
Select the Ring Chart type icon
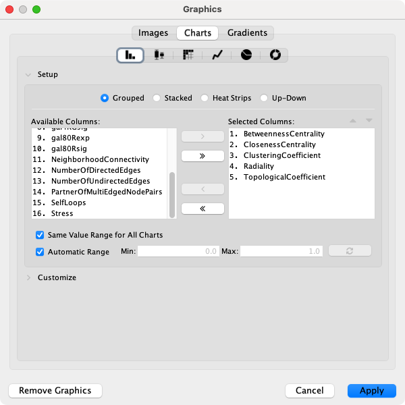[x=275, y=55]
